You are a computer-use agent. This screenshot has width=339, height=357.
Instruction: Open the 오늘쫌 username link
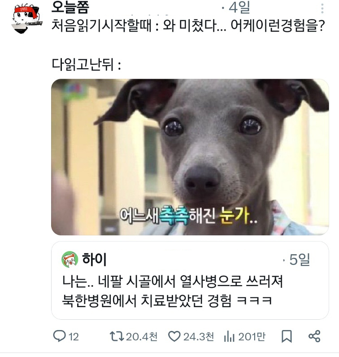[x=70, y=7]
